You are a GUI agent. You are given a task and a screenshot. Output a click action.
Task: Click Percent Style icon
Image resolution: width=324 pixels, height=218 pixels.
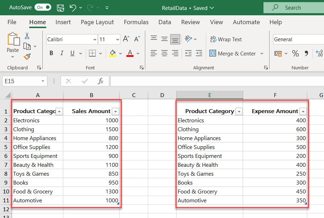click(296, 53)
